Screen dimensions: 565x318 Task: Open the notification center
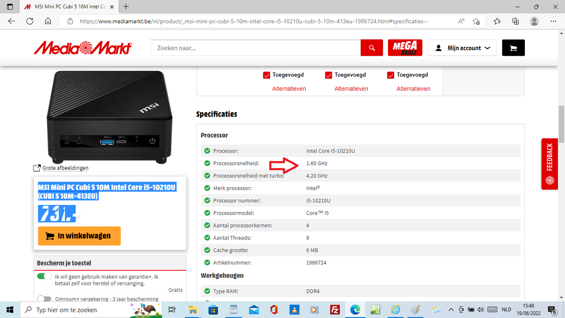[x=551, y=310]
